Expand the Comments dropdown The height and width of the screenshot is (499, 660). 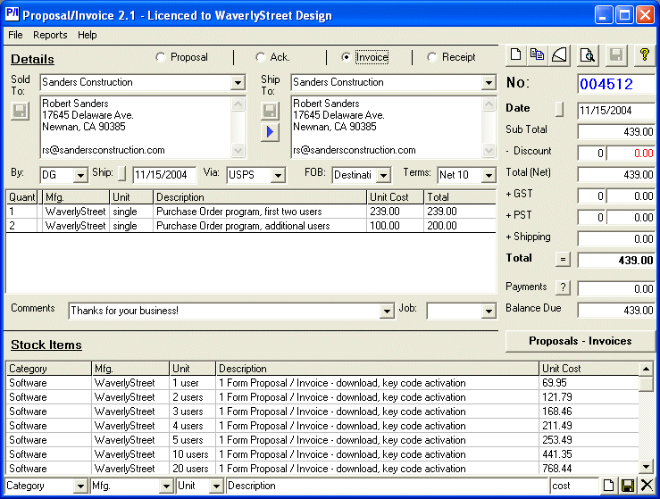(x=387, y=312)
